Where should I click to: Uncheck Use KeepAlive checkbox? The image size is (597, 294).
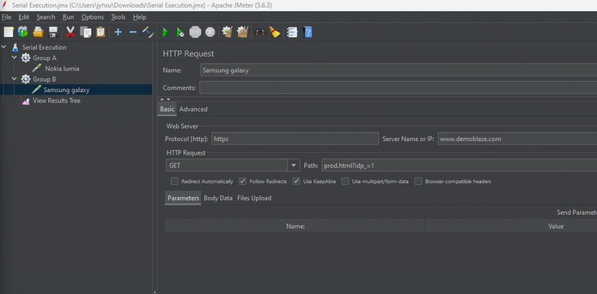(x=296, y=181)
